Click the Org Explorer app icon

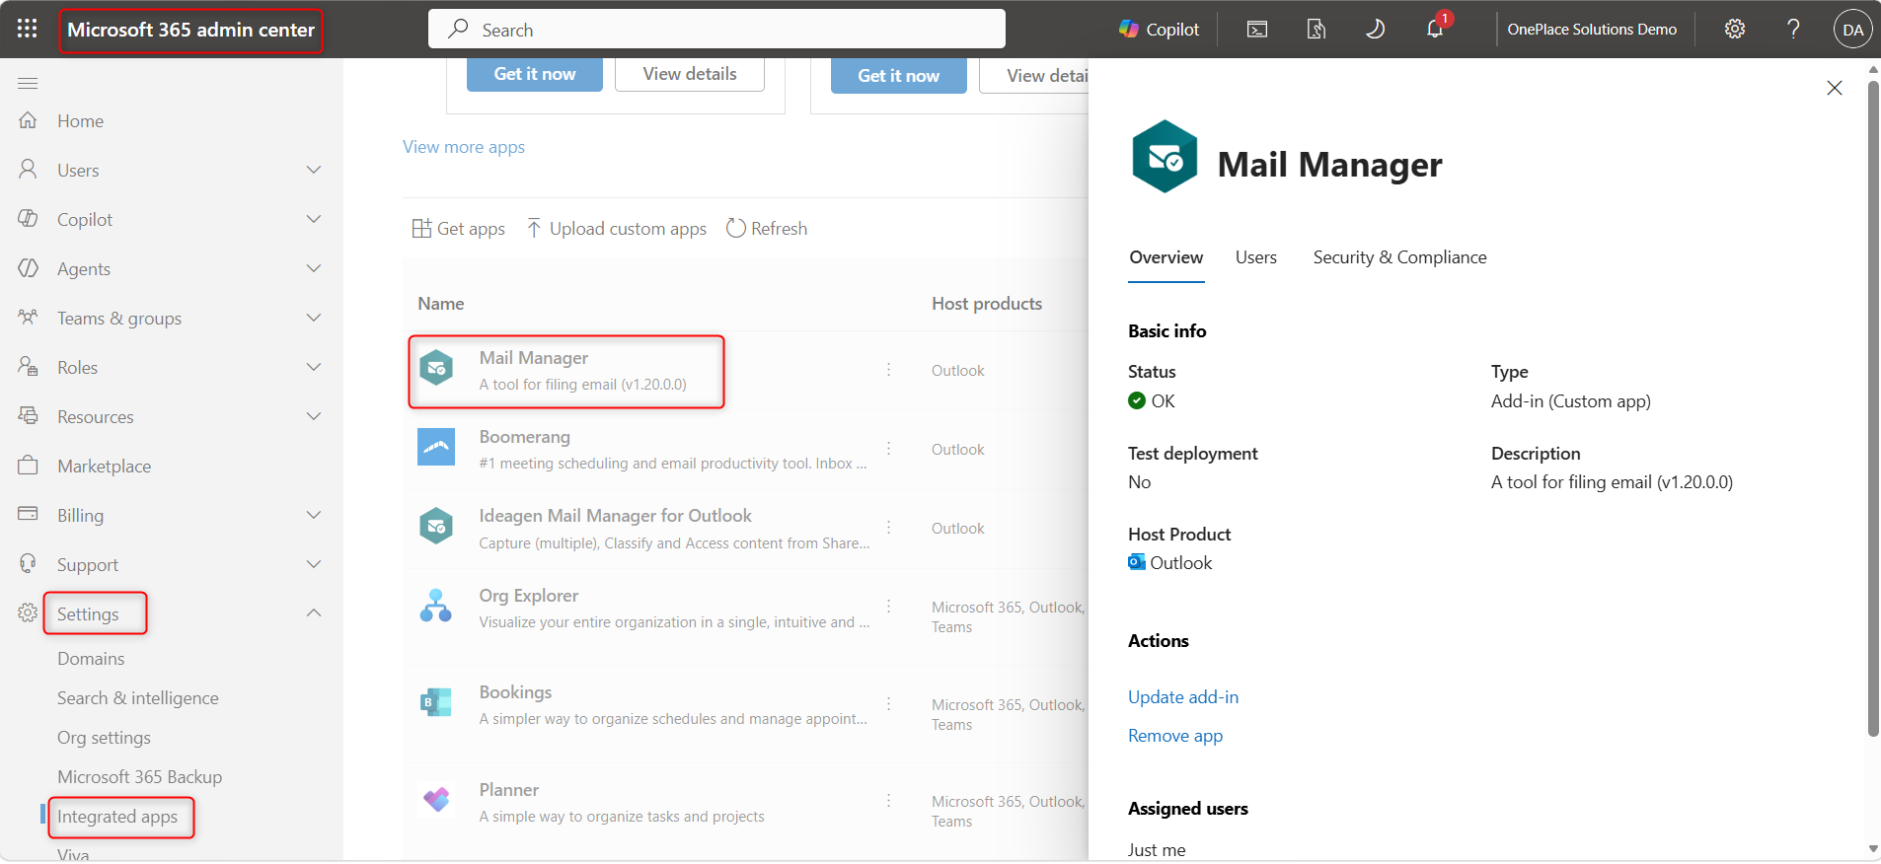pos(436,606)
